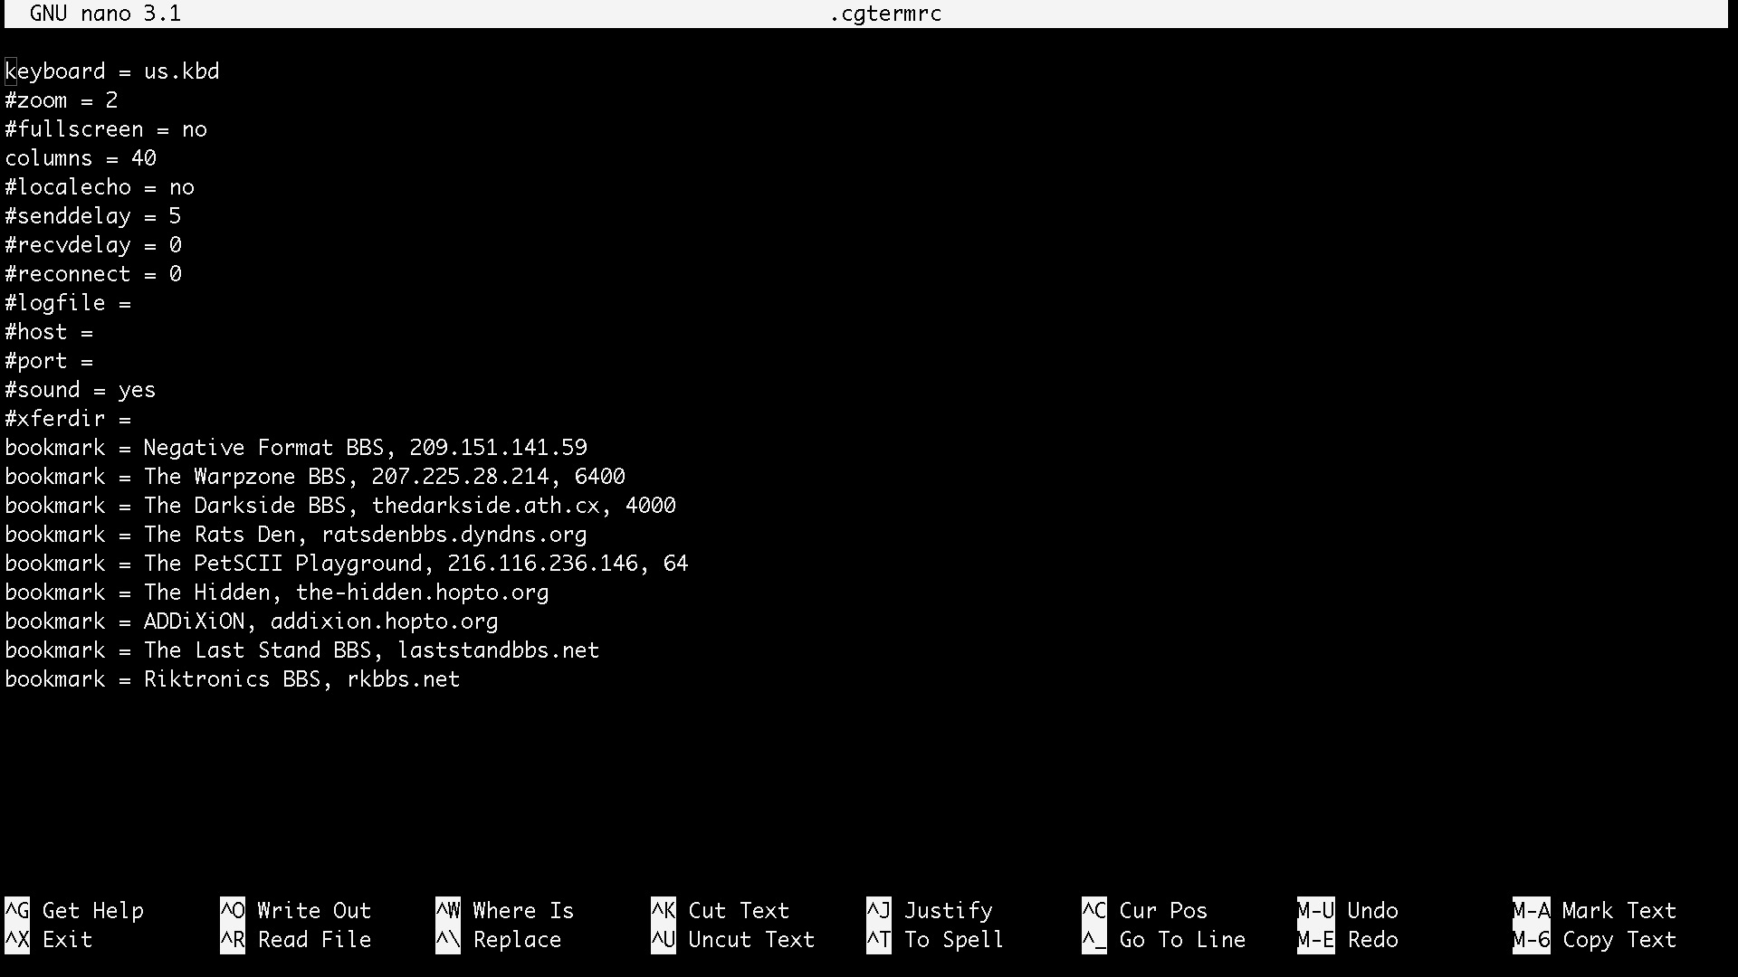Image resolution: width=1738 pixels, height=977 pixels.
Task: Click the Riktronics BBS bookmark line
Action: [x=233, y=679]
